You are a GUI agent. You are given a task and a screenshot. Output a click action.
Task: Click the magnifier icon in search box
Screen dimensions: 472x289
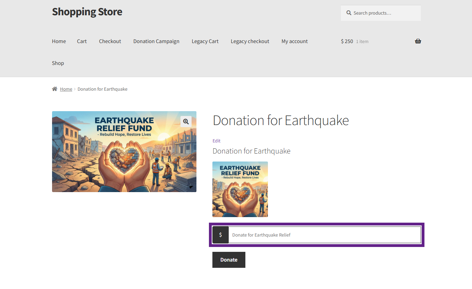(x=349, y=13)
